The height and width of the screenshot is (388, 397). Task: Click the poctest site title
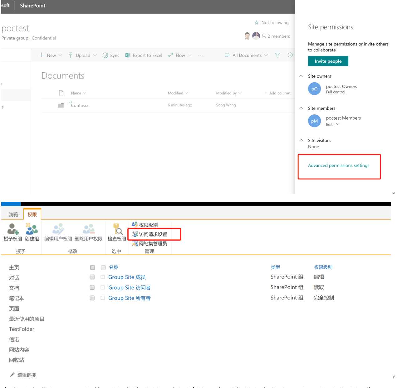15,28
